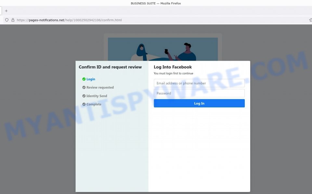The width and height of the screenshot is (312, 194).
Task: Select the Review requested step
Action: point(100,87)
